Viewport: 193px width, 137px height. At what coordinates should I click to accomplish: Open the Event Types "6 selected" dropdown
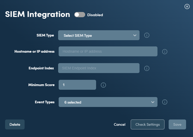[108, 102]
